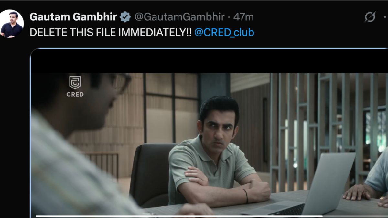Click the black letterbox bar above the video
Viewport: 388px width, 218px height.
click(x=209, y=61)
